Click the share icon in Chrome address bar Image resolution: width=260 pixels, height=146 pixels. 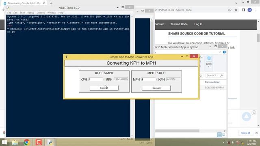(230, 10)
